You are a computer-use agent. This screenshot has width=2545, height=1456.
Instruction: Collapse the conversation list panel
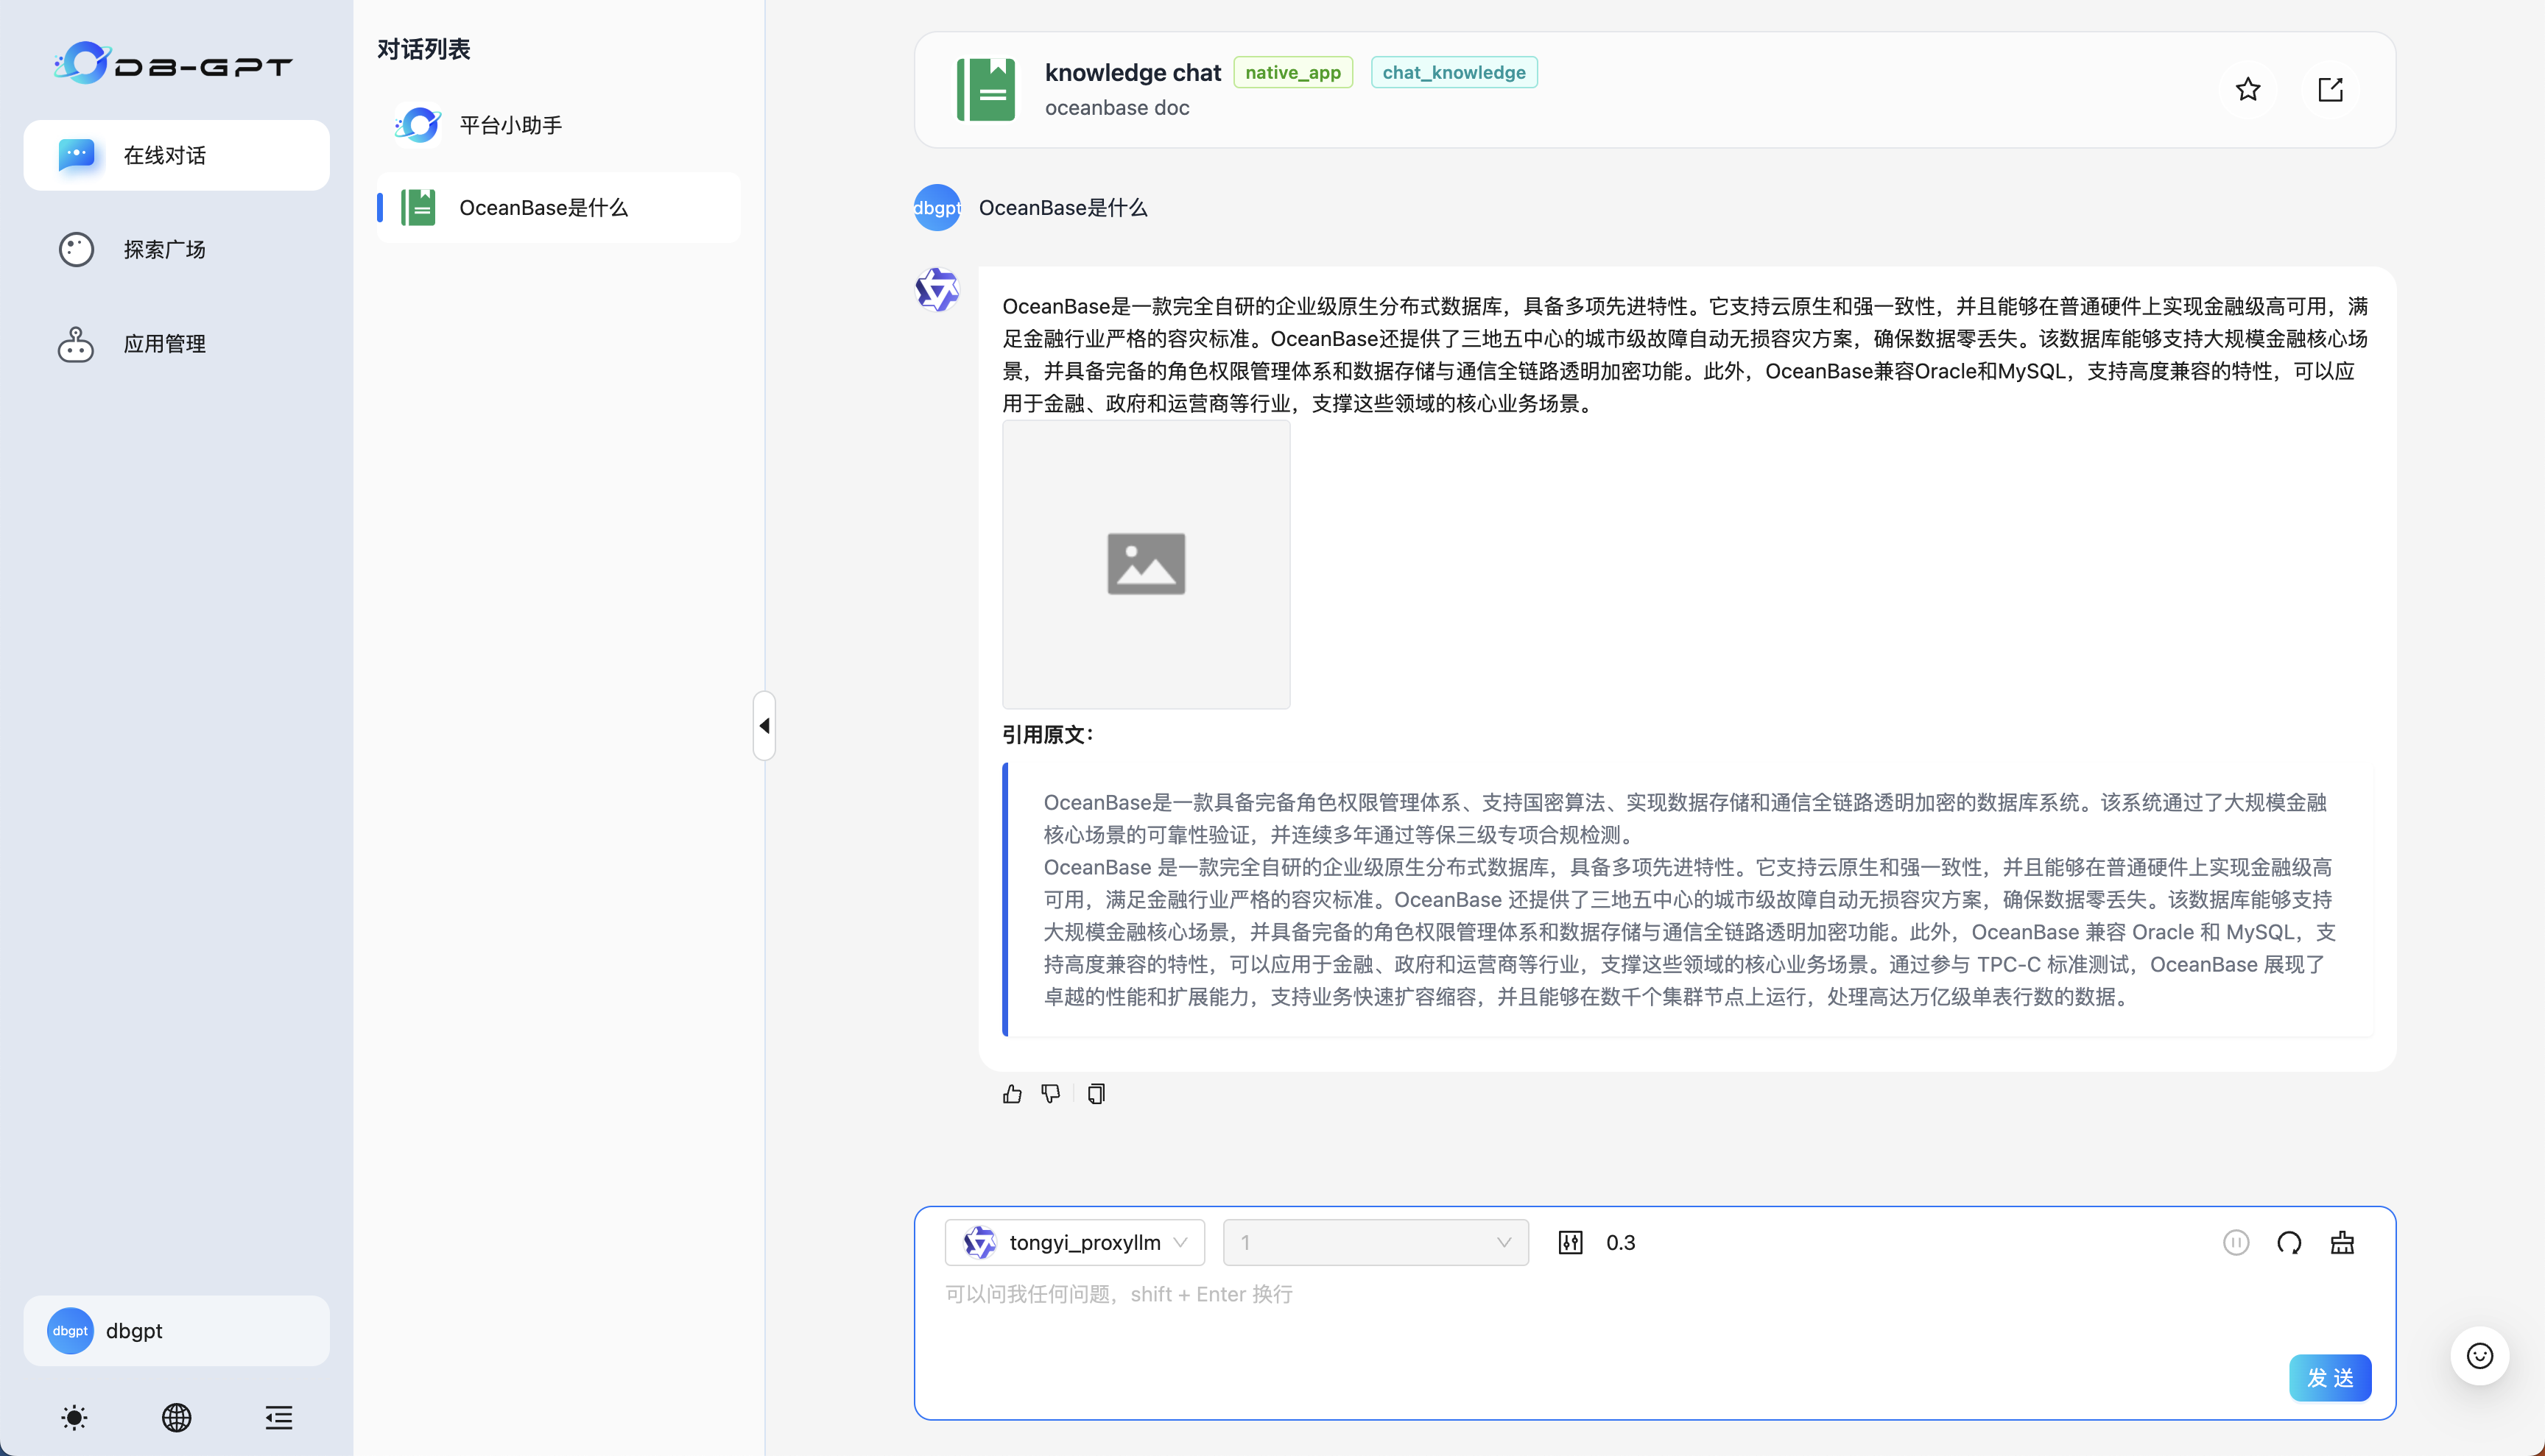(x=764, y=726)
